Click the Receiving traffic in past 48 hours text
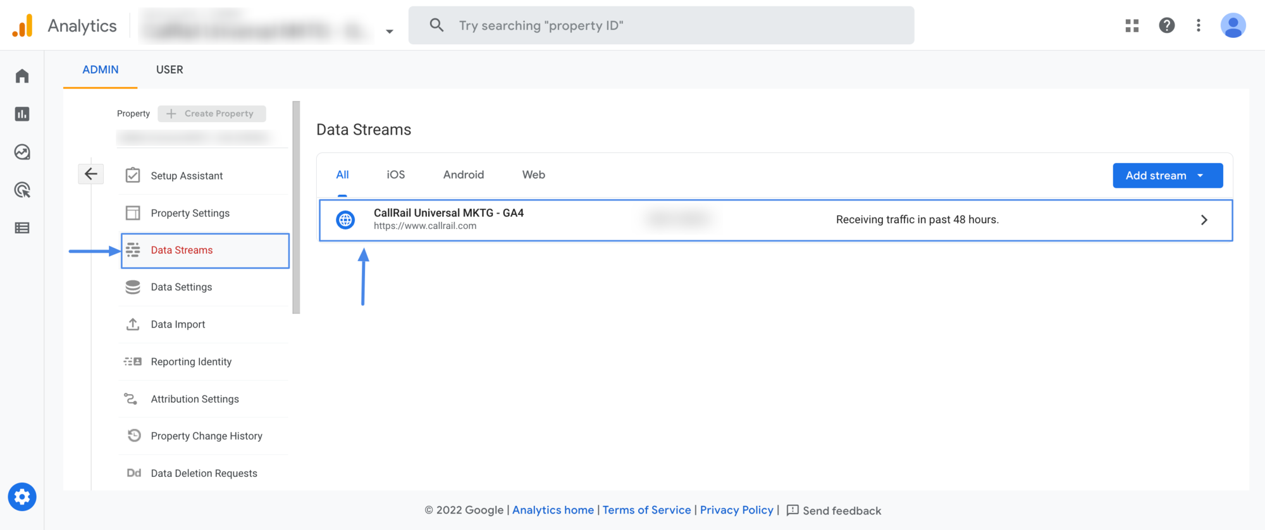 tap(917, 219)
